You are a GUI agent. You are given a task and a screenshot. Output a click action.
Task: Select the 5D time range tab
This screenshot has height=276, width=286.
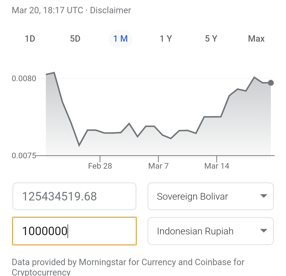point(75,39)
